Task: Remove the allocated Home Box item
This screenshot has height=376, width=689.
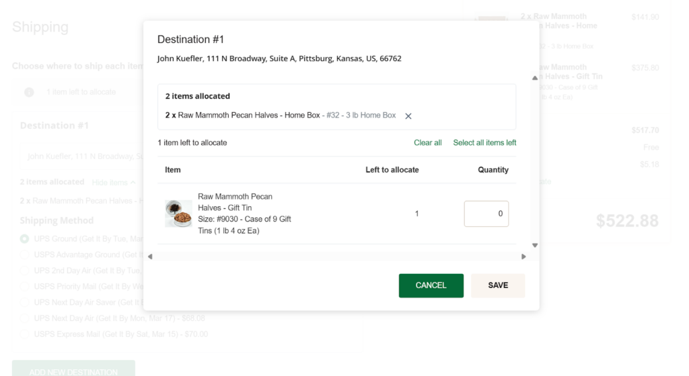Action: pyautogui.click(x=408, y=116)
